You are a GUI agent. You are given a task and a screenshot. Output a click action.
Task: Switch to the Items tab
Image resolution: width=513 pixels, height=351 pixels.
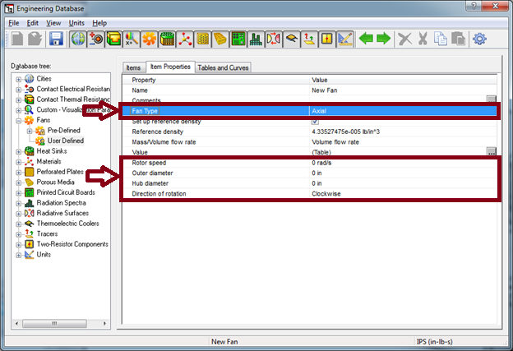[133, 67]
